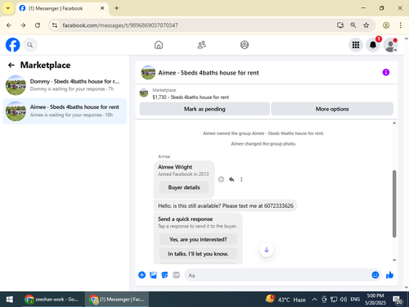Viewport: 409px width, 307px height.
Task: Click the Aimee conversation header title
Action: coord(209,73)
